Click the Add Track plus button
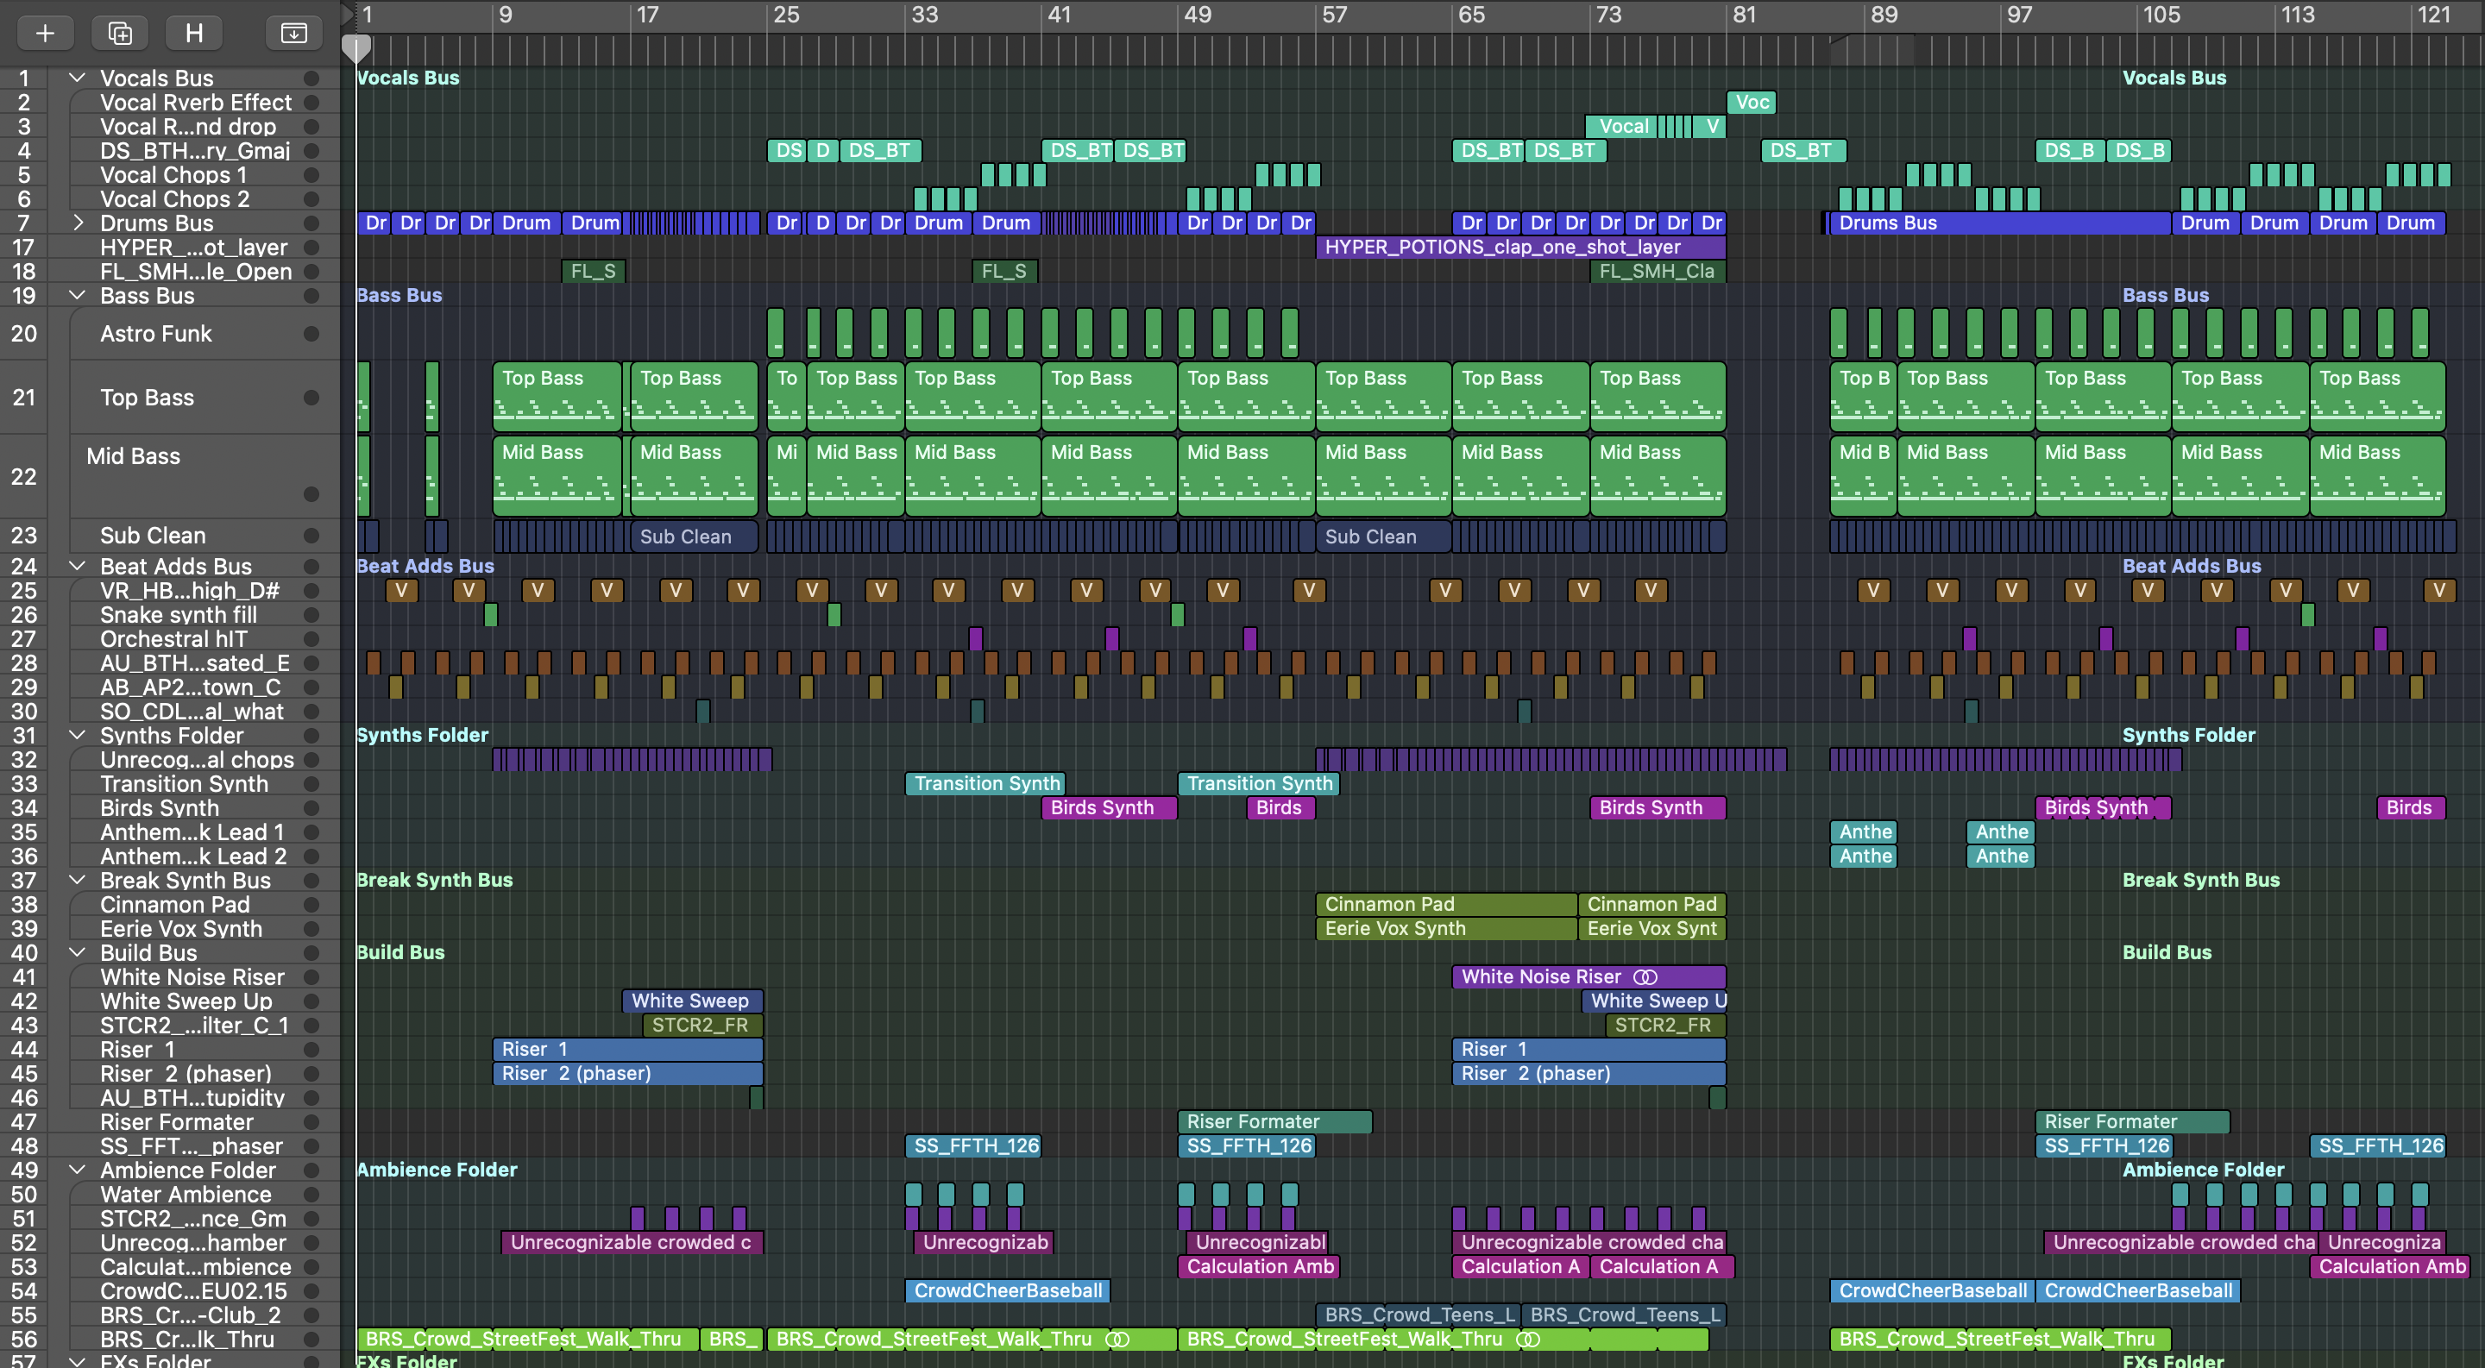The width and height of the screenshot is (2485, 1368). (x=44, y=33)
